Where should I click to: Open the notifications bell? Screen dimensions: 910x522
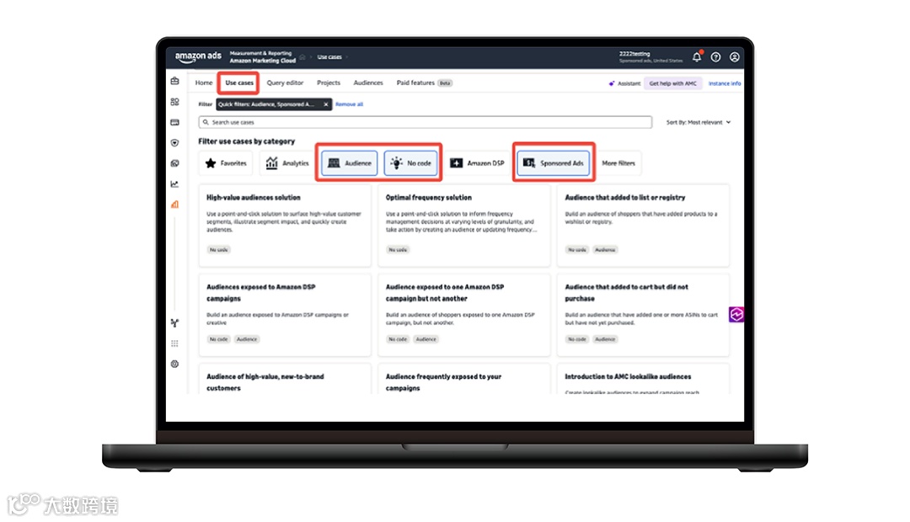click(697, 57)
